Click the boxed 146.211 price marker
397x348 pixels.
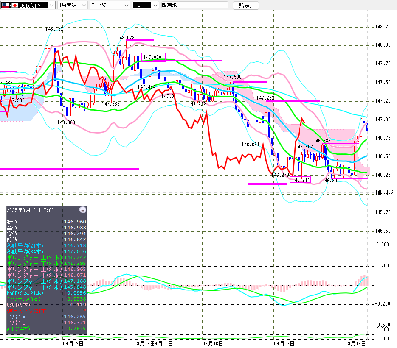tap(300, 180)
